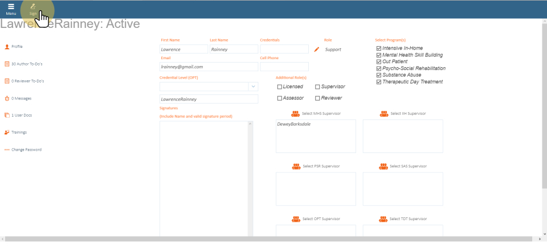The image size is (547, 252).
Task: Click the page's vertical scrollbar
Action: [544, 114]
